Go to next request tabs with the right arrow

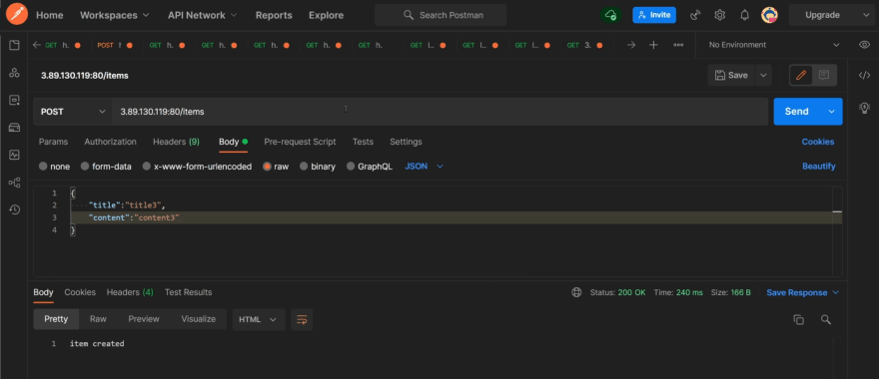(631, 45)
